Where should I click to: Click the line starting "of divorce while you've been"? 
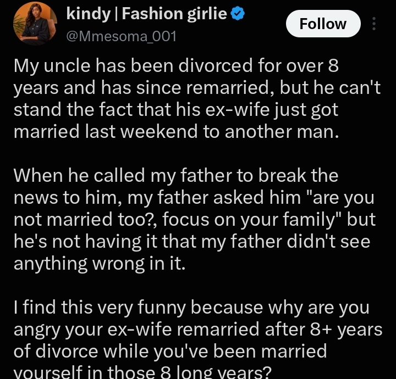pos(170,352)
